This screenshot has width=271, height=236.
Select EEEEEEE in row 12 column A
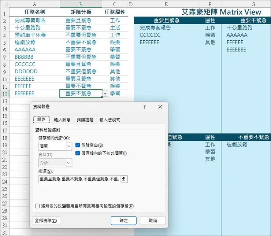[34, 93]
